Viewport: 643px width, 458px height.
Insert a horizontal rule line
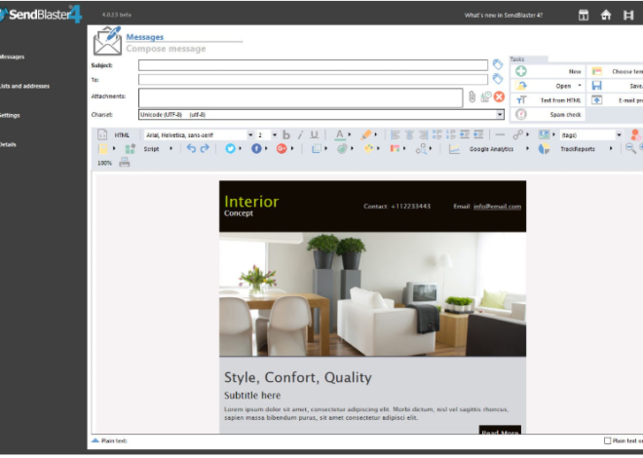500,134
